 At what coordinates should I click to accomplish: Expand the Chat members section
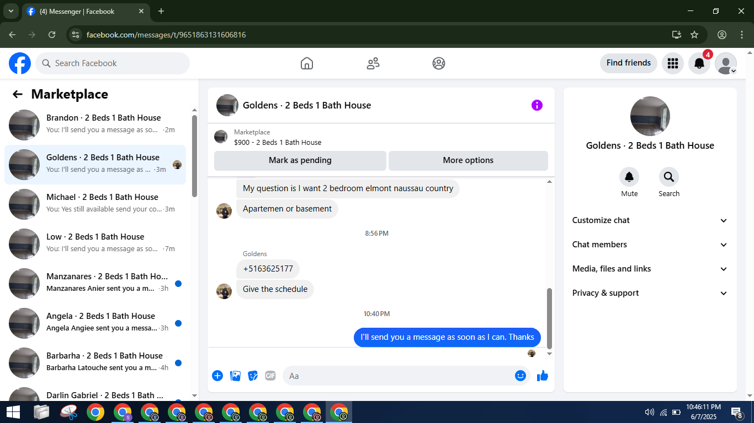point(650,245)
